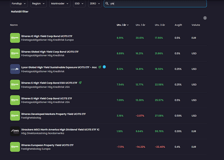
Task: Sort by Utv. 1 år column header
Action: pos(141,25)
